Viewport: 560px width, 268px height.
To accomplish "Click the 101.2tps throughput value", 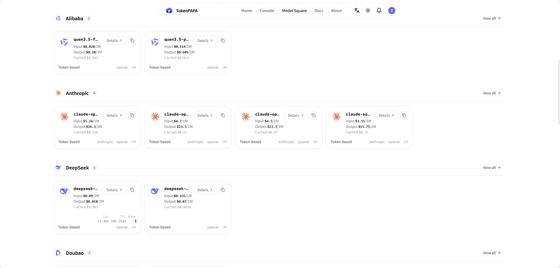I will point(118,221).
